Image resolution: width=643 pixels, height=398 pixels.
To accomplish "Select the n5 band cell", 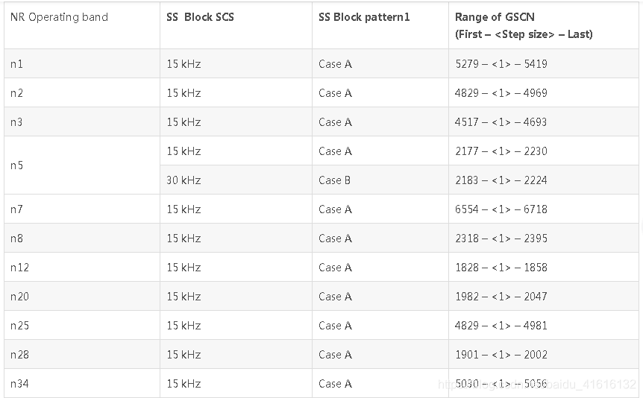I will click(x=16, y=165).
